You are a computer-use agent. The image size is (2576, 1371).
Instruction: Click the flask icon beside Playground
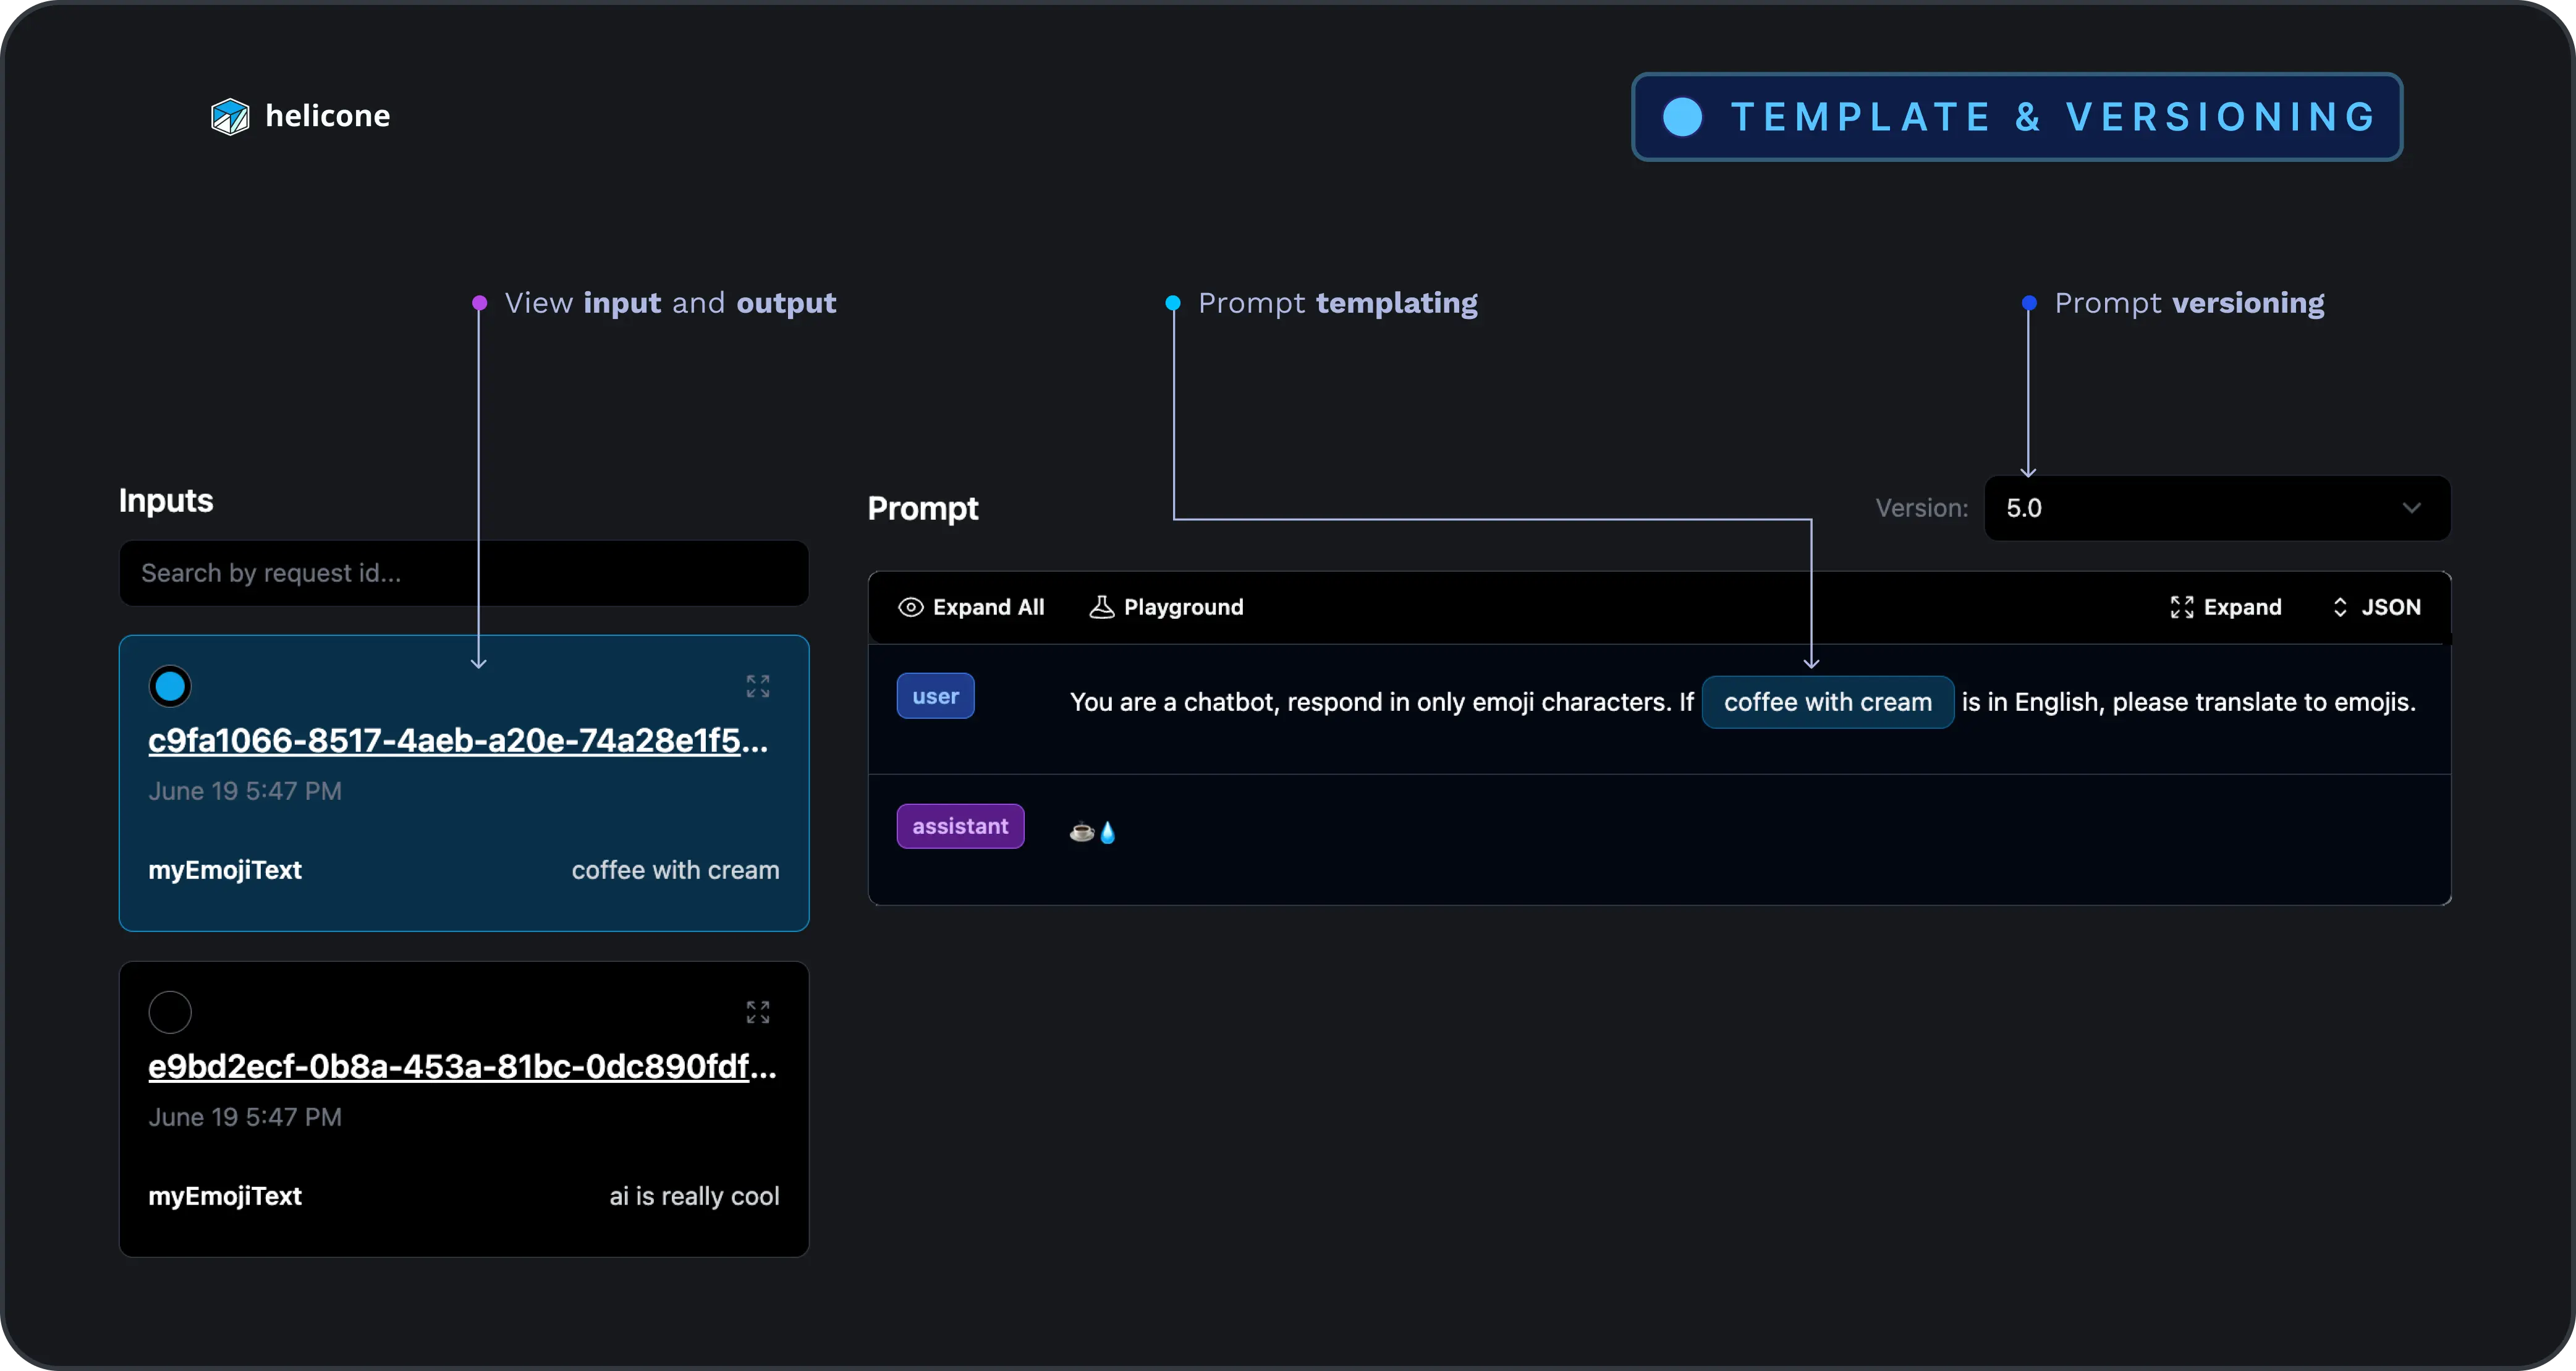[1101, 607]
